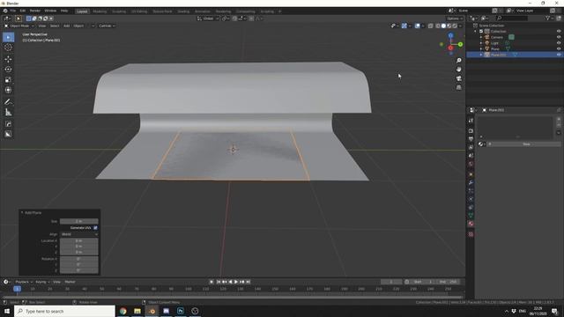Hide the Plane object via eye icon
Screen dimensions: 564x317
pyautogui.click(x=559, y=48)
